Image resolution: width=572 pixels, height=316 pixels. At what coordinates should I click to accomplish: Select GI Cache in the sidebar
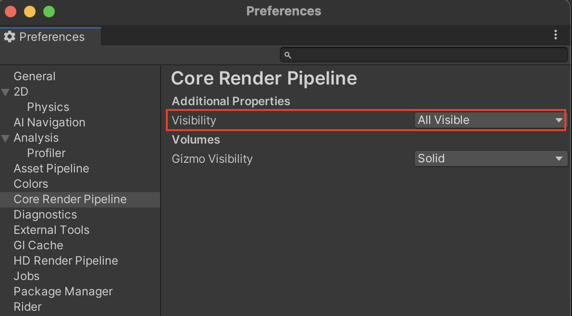click(x=38, y=245)
